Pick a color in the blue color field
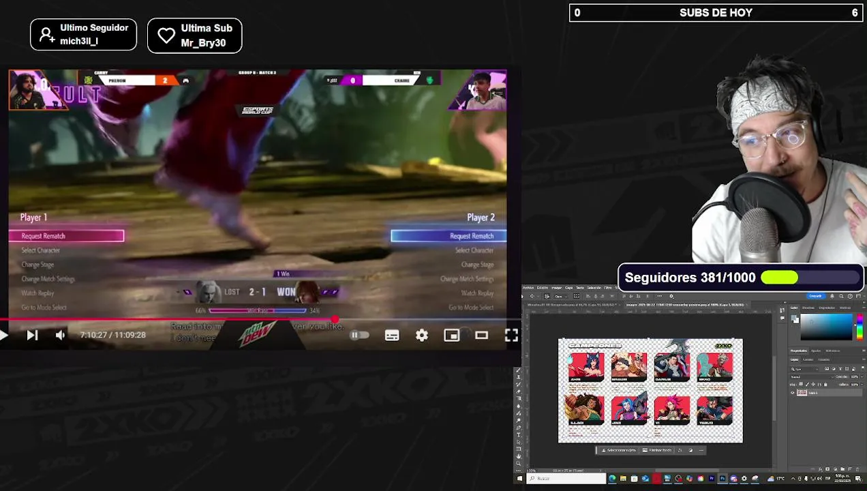The width and height of the screenshot is (867, 491). click(x=826, y=327)
